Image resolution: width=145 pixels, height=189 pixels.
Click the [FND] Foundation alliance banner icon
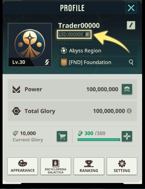[x=64, y=62]
